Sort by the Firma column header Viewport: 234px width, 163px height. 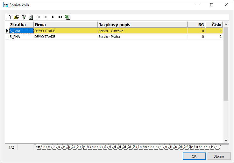click(66, 25)
